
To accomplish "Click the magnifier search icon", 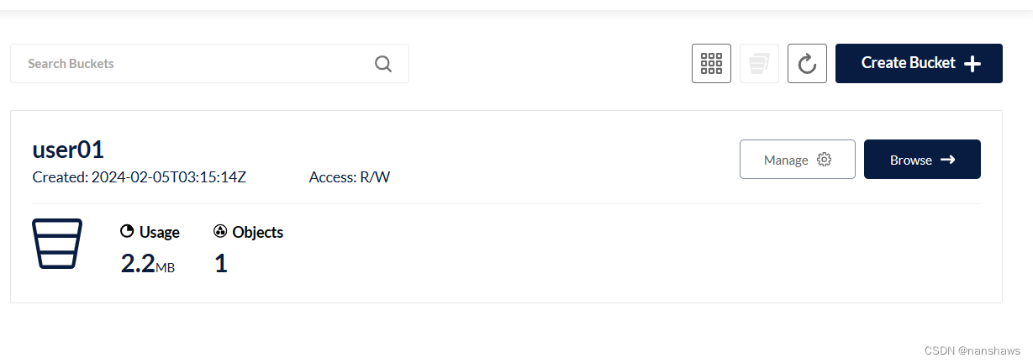I will click(383, 64).
